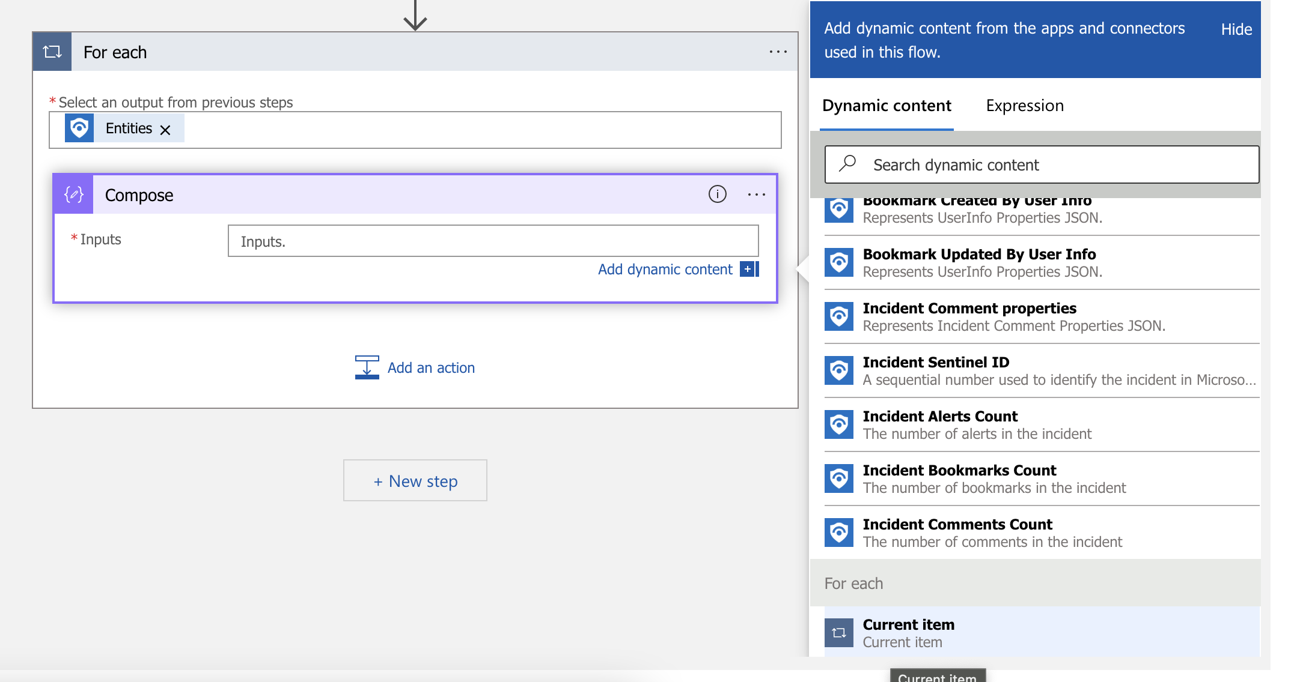
Task: Click the search magnifier icon
Action: [847, 163]
